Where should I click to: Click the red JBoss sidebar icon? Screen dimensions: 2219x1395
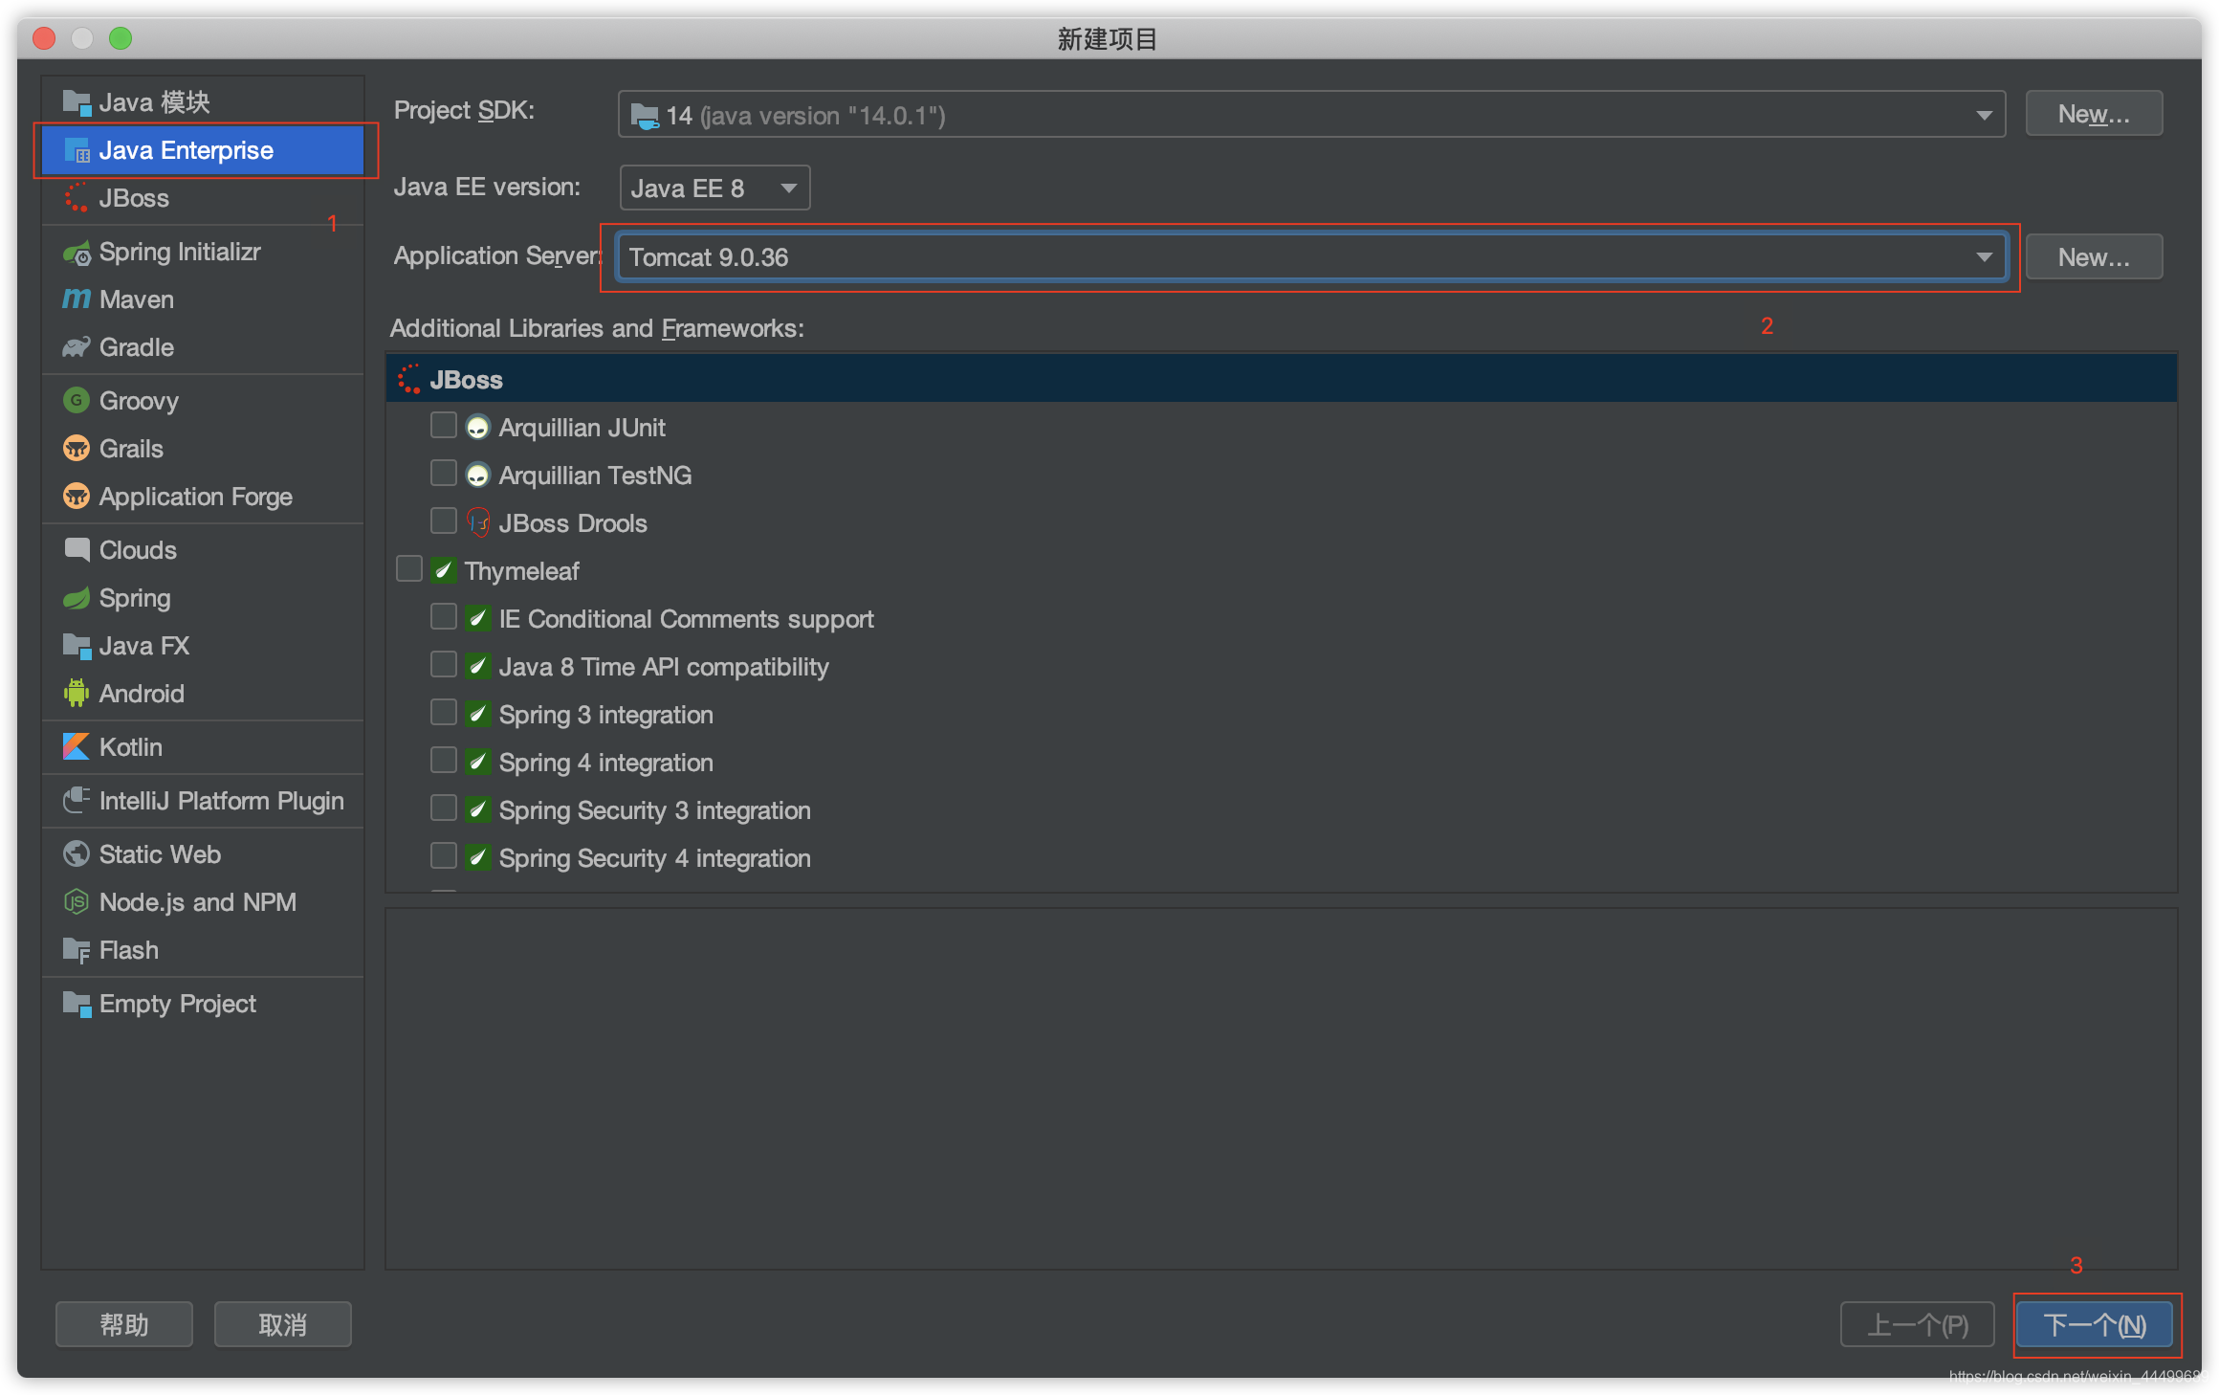click(x=77, y=198)
